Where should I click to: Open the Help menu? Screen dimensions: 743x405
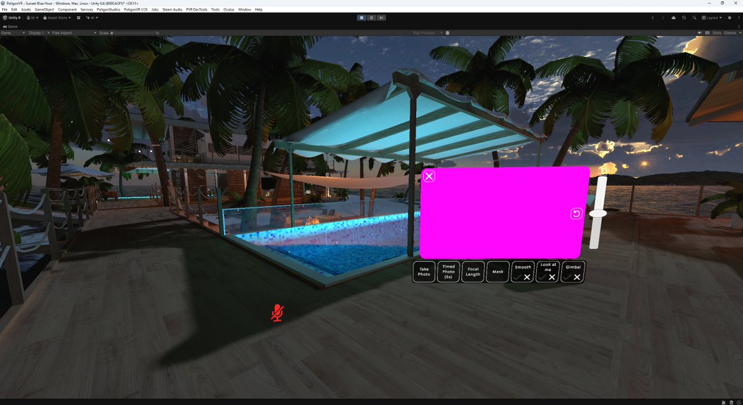pyautogui.click(x=259, y=10)
